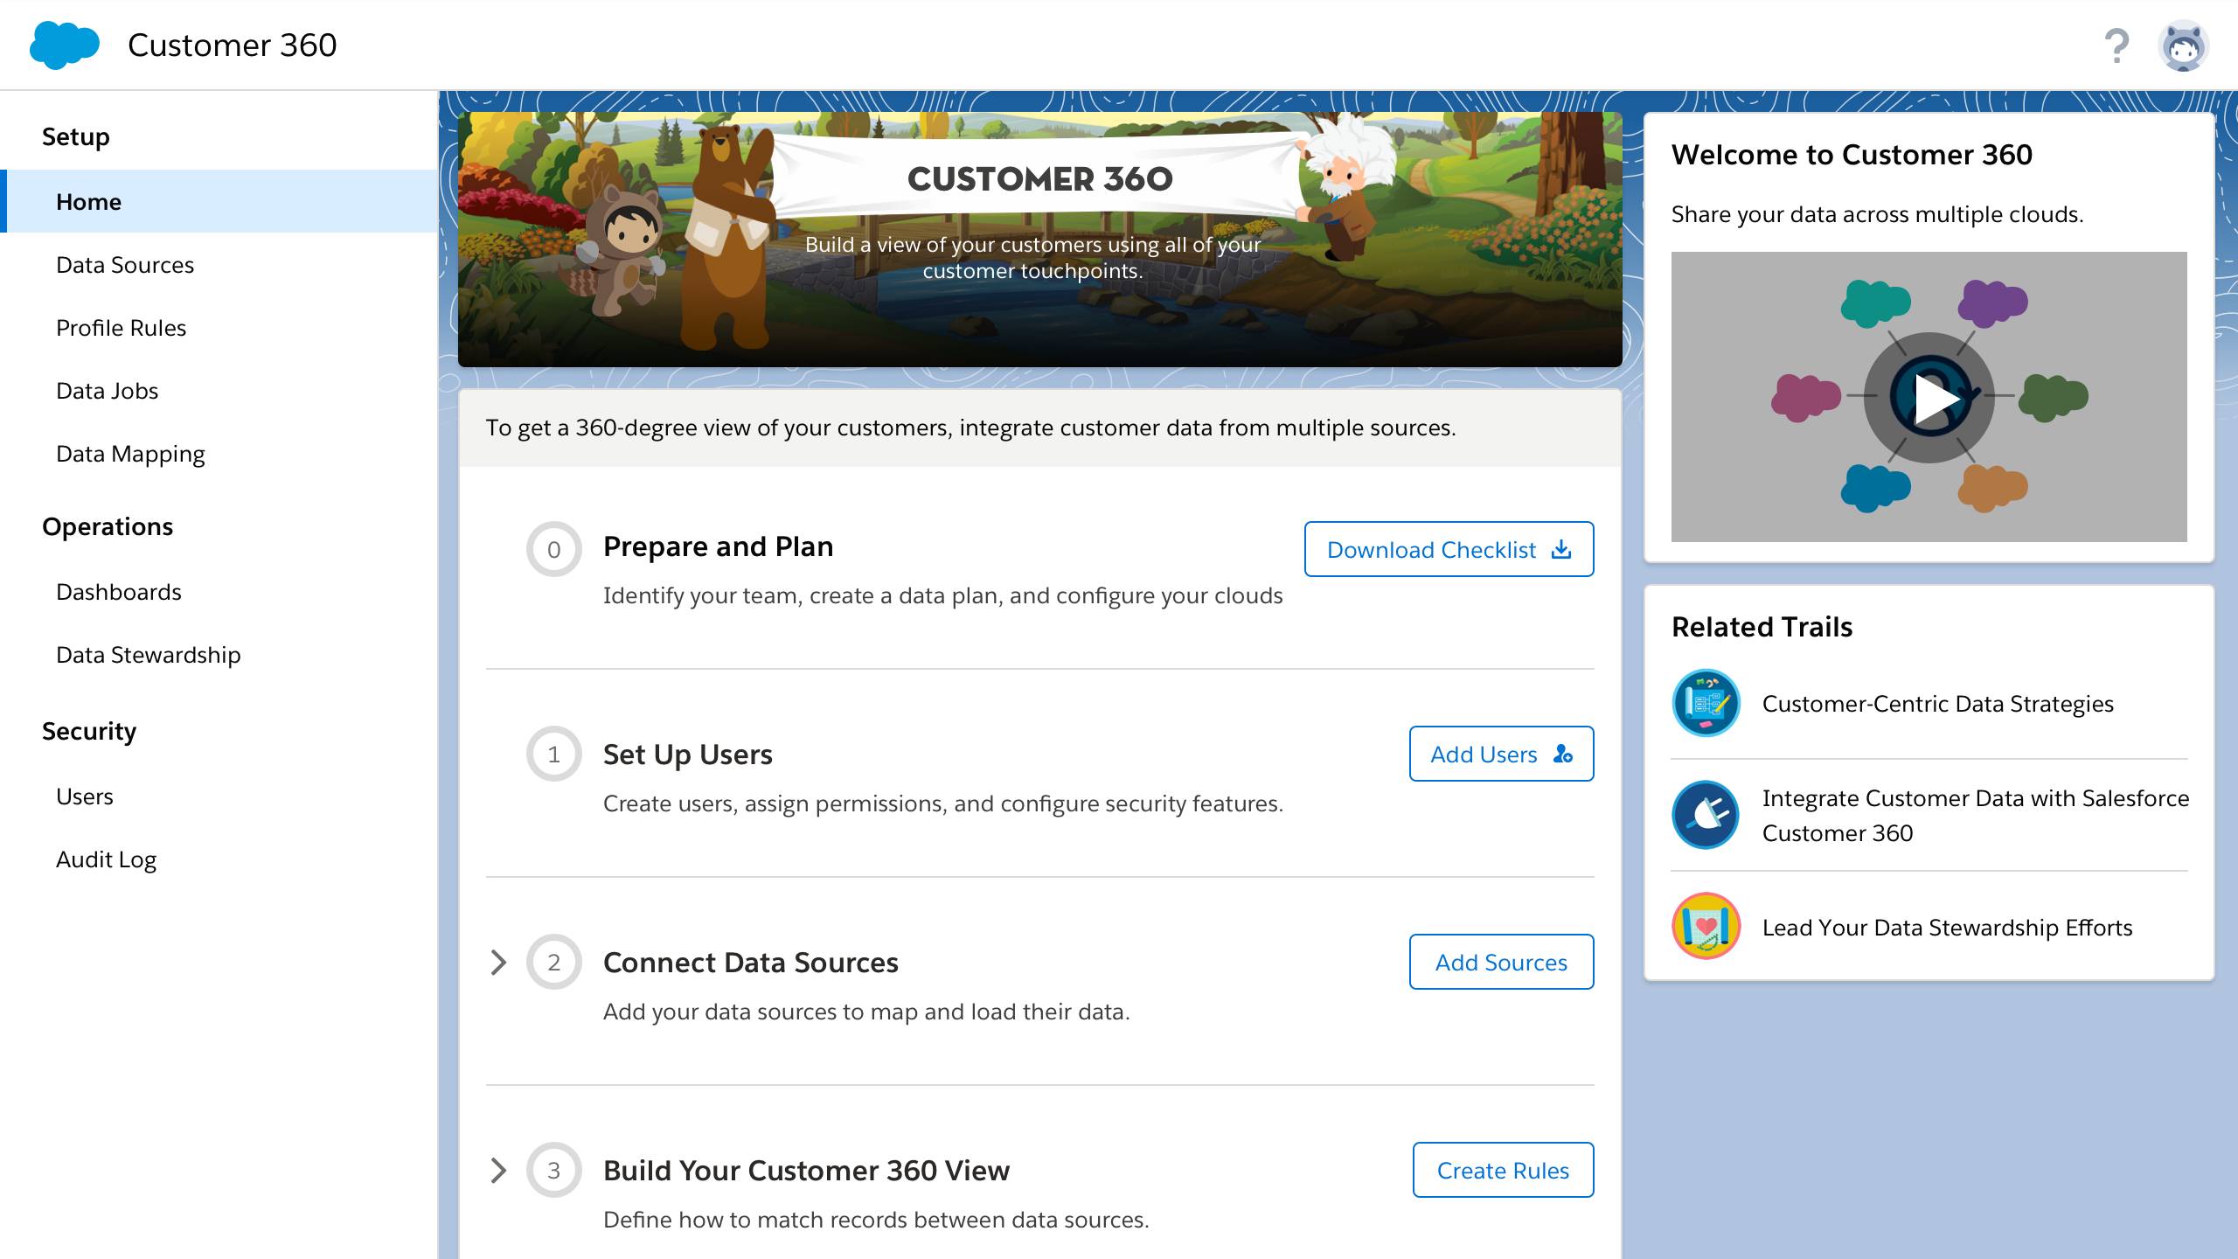Click the Setup section heading

(x=76, y=136)
